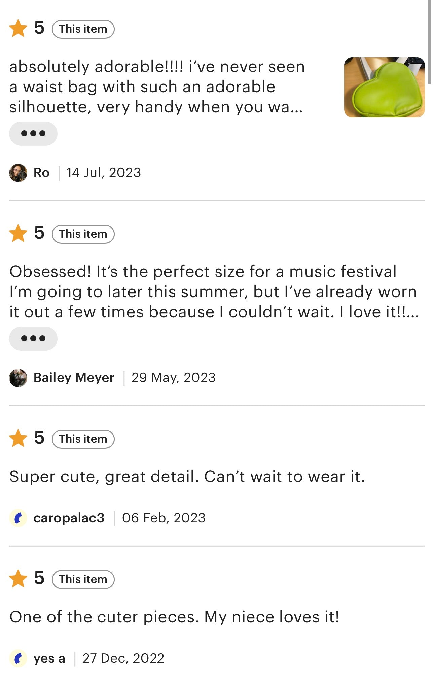Image resolution: width=434 pixels, height=686 pixels.
Task: Expand the full 'absolutely adorable' review text
Action: (33, 134)
